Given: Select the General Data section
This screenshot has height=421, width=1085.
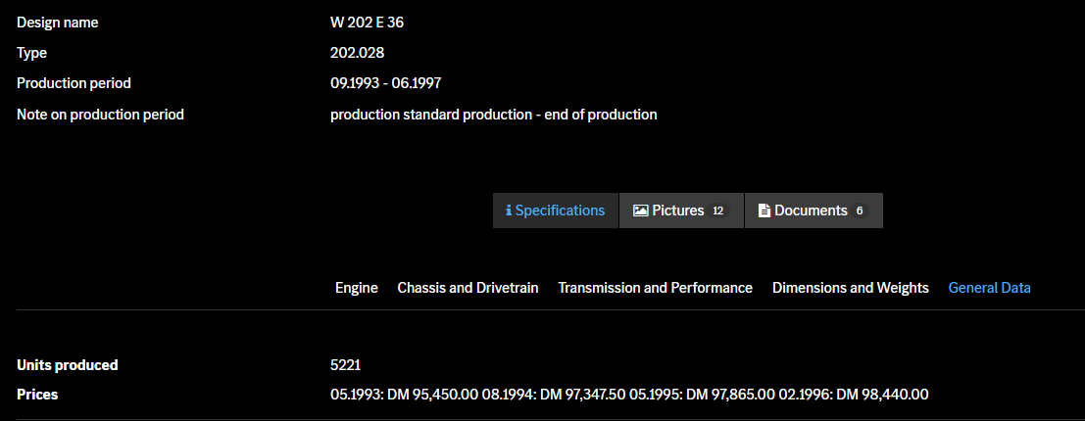Looking at the screenshot, I should point(990,288).
